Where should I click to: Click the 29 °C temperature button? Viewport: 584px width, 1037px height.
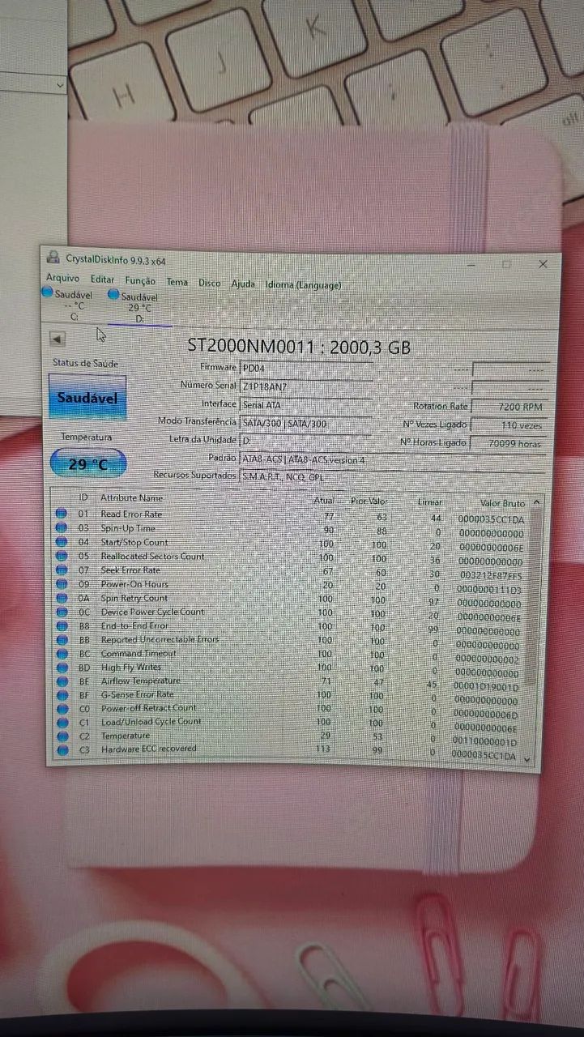87,464
